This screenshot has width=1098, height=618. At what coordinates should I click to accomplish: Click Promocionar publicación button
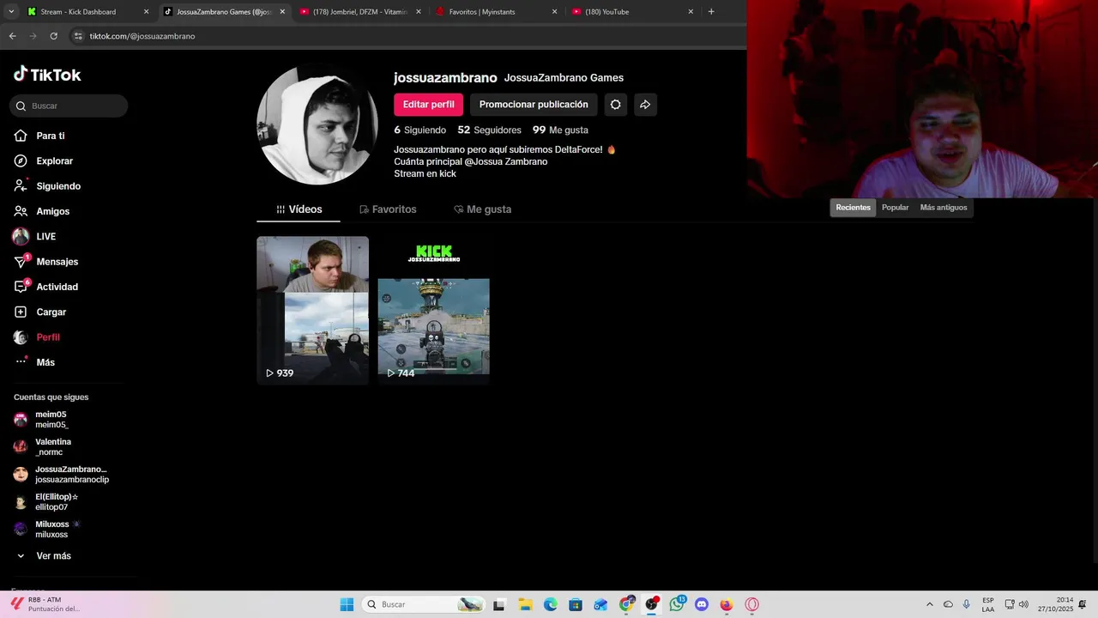click(534, 105)
